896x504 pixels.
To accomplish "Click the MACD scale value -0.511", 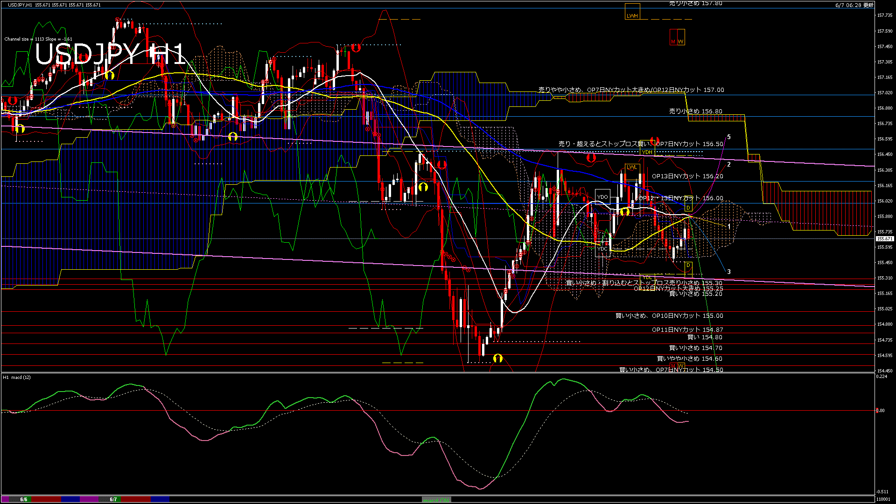I will point(883,491).
